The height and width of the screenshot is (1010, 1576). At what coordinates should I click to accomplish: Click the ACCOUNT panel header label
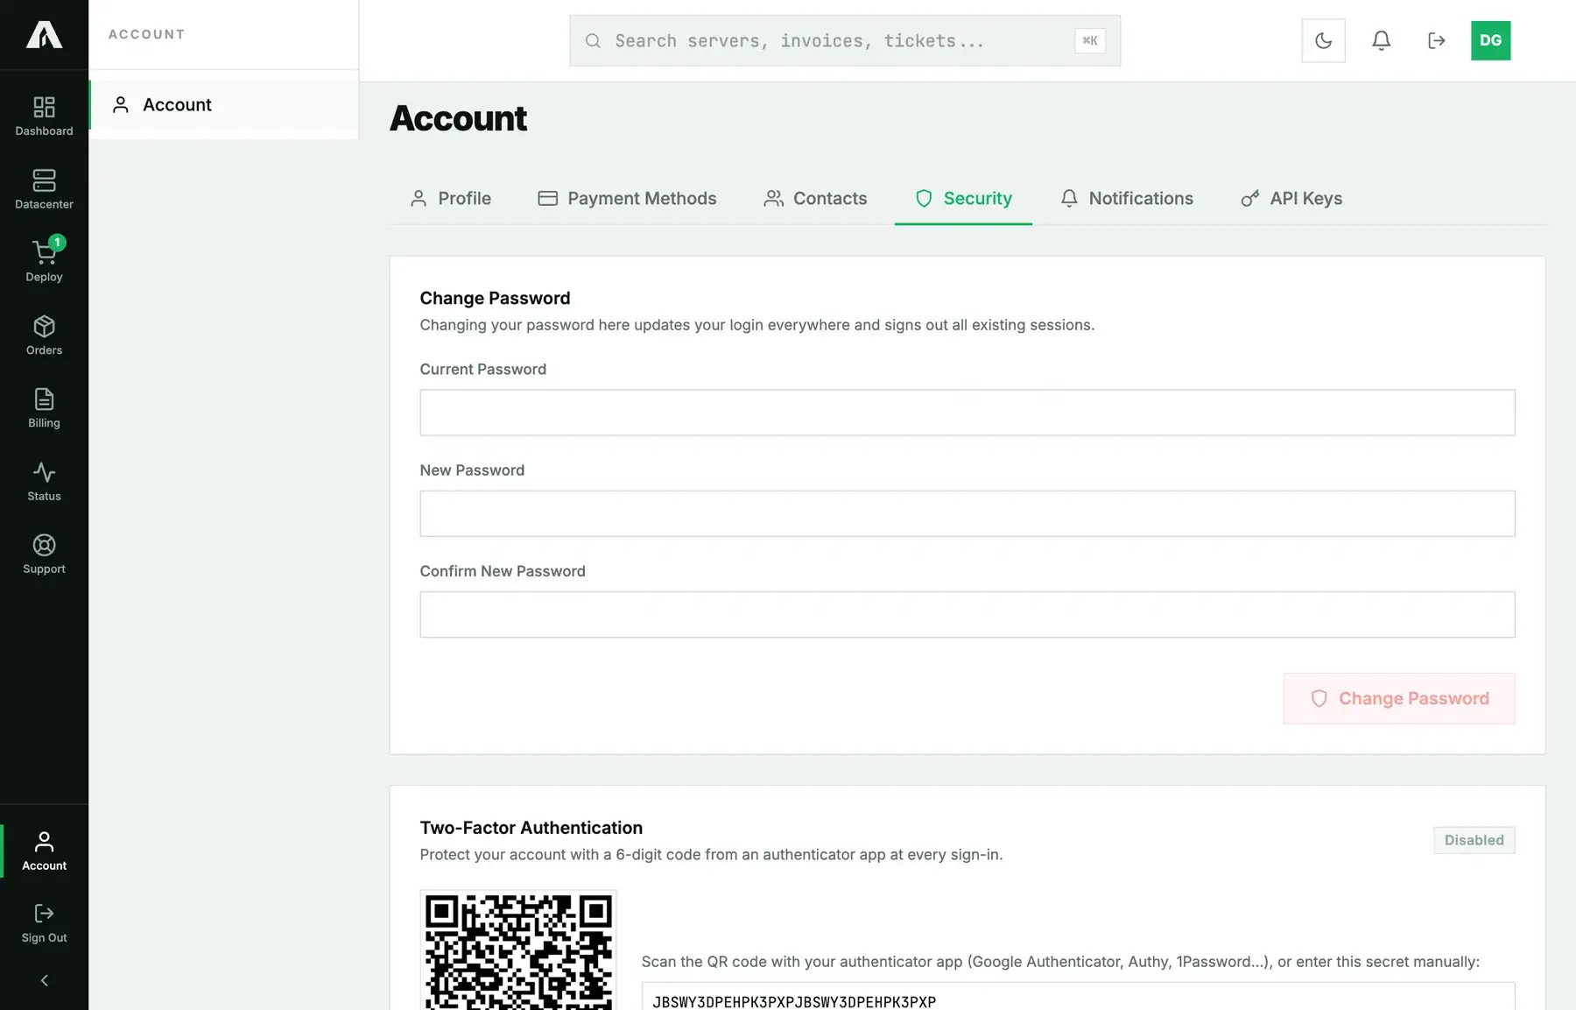[x=146, y=34]
